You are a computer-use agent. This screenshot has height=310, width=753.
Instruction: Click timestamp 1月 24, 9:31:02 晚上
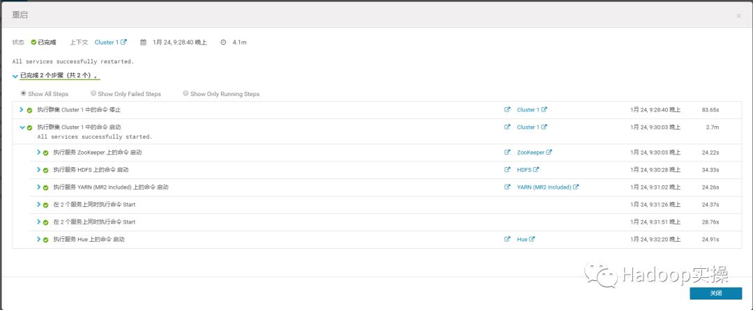tap(655, 187)
